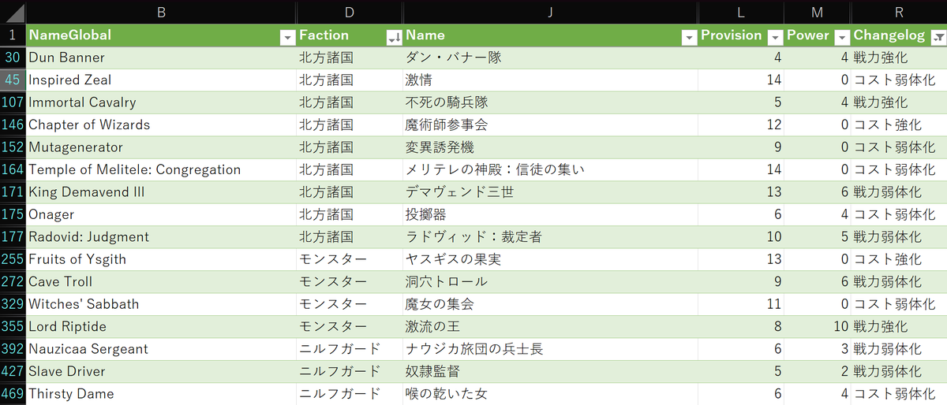This screenshot has width=947, height=405.
Task: Select row header 30
Action: 13,58
